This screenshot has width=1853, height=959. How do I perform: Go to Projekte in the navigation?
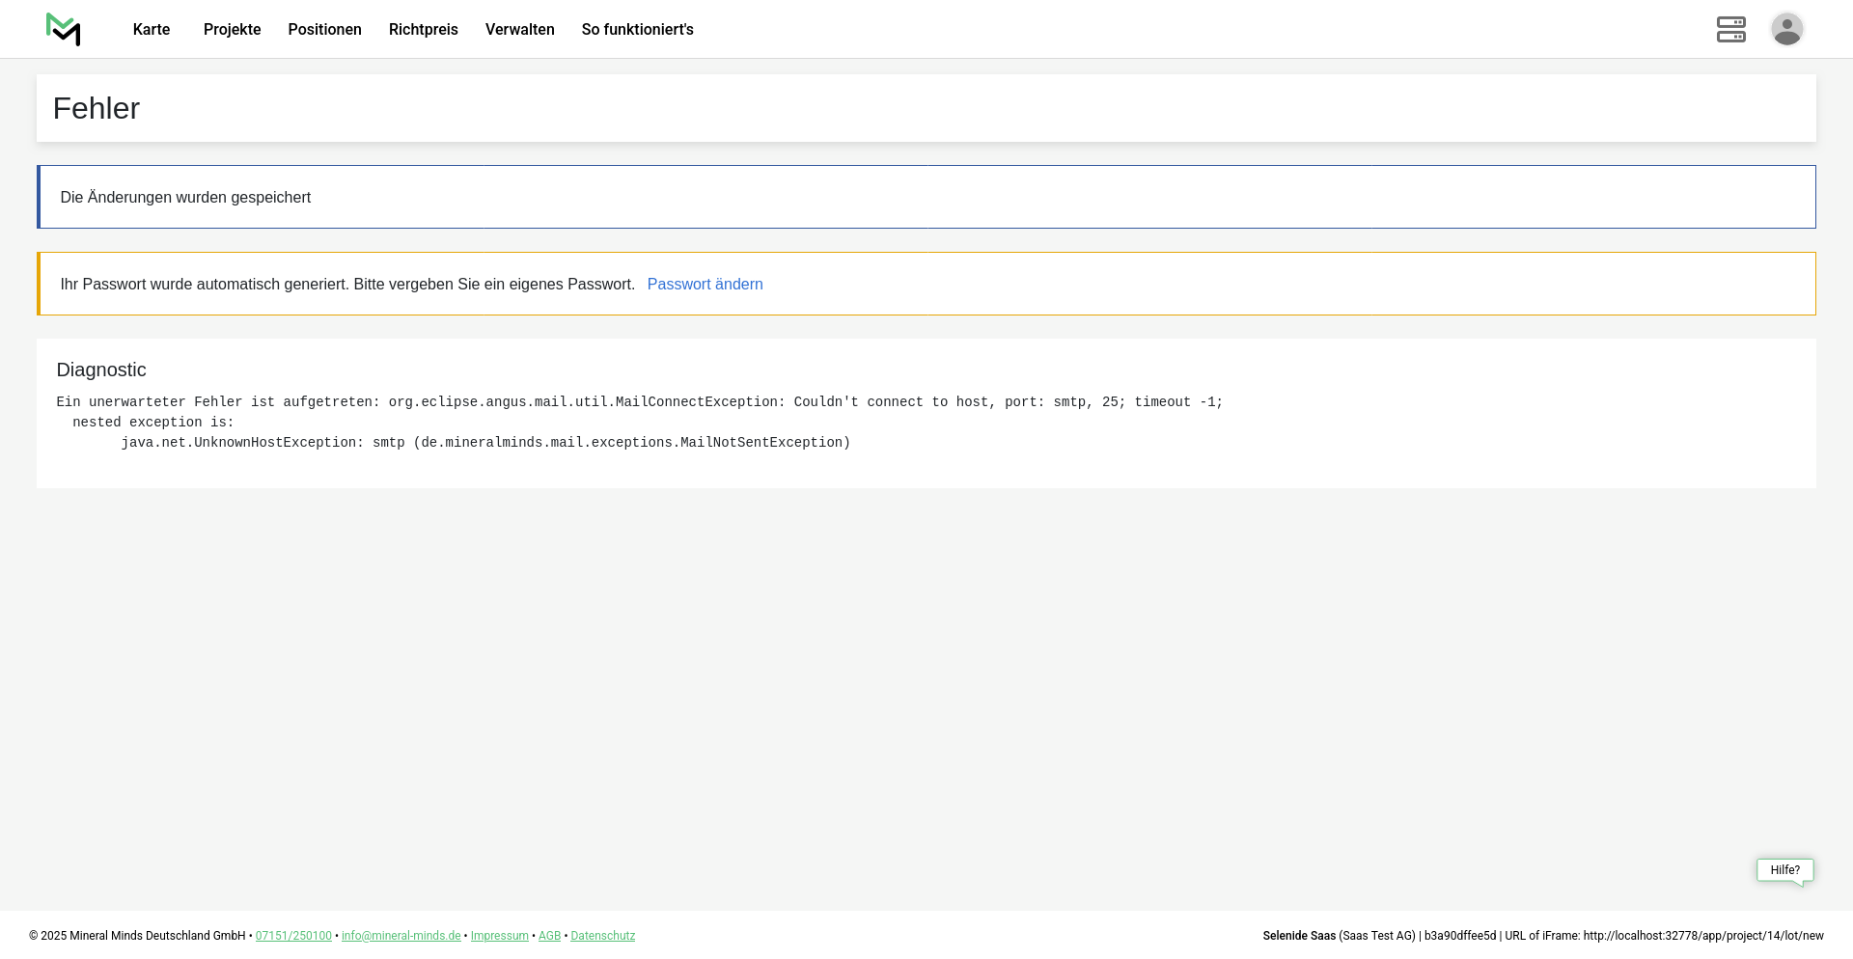pos(232,30)
